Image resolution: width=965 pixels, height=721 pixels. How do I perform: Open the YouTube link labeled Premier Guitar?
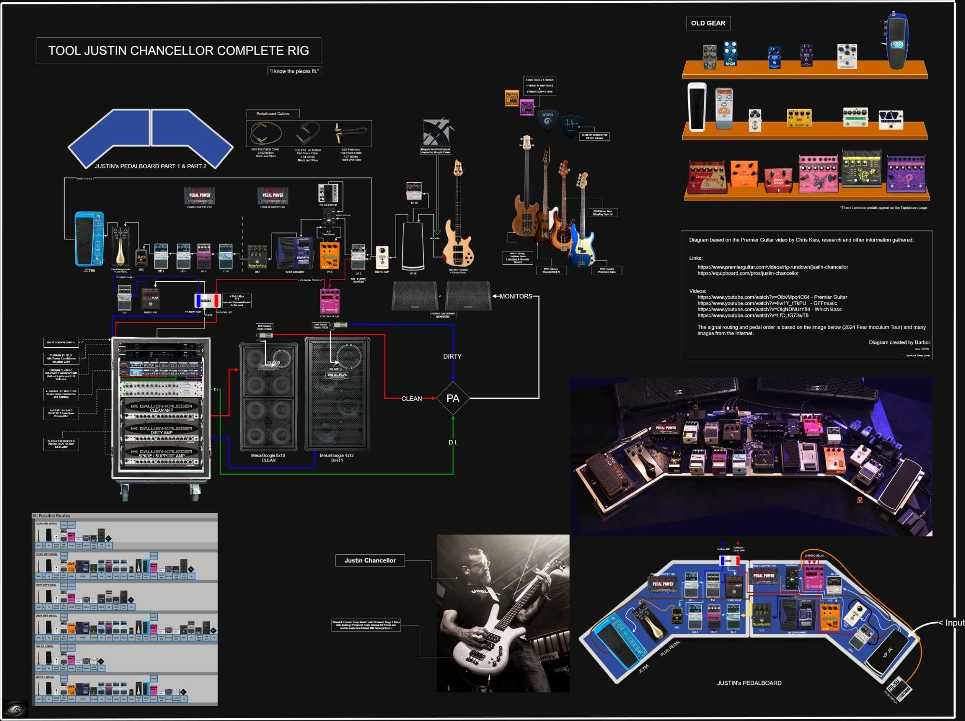[x=772, y=297]
